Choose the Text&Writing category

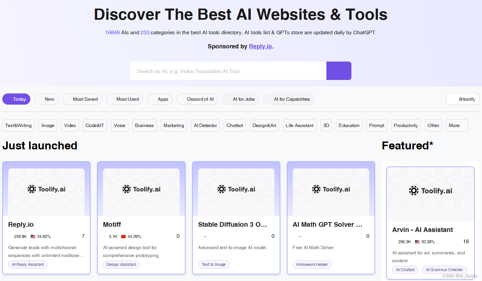pyautogui.click(x=18, y=125)
